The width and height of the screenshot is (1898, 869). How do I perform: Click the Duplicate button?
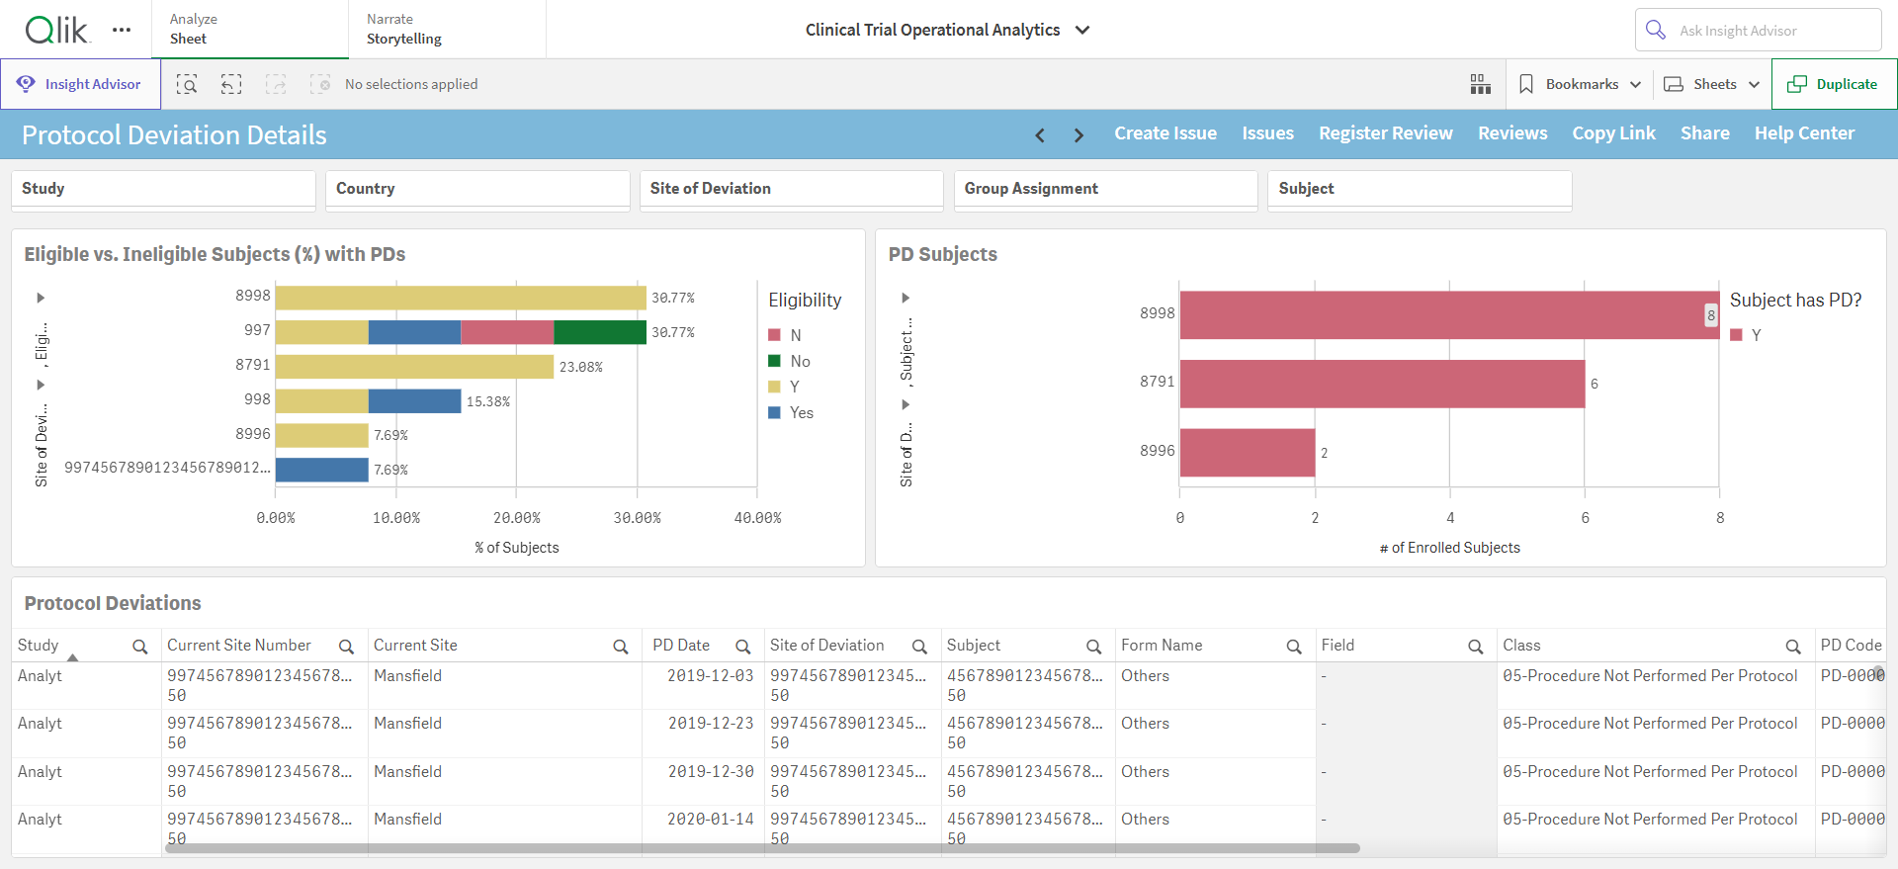pyautogui.click(x=1834, y=84)
